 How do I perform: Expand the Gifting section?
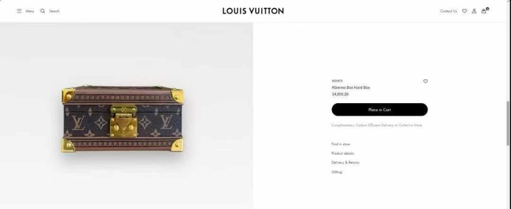[x=337, y=172]
